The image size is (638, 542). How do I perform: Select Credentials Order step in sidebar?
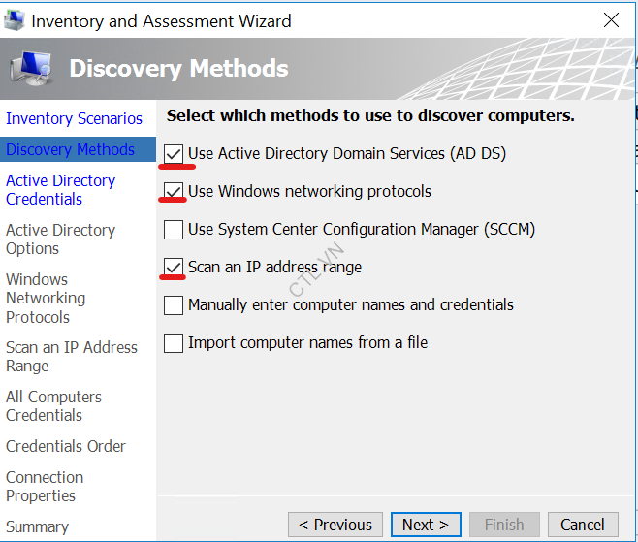click(x=66, y=446)
